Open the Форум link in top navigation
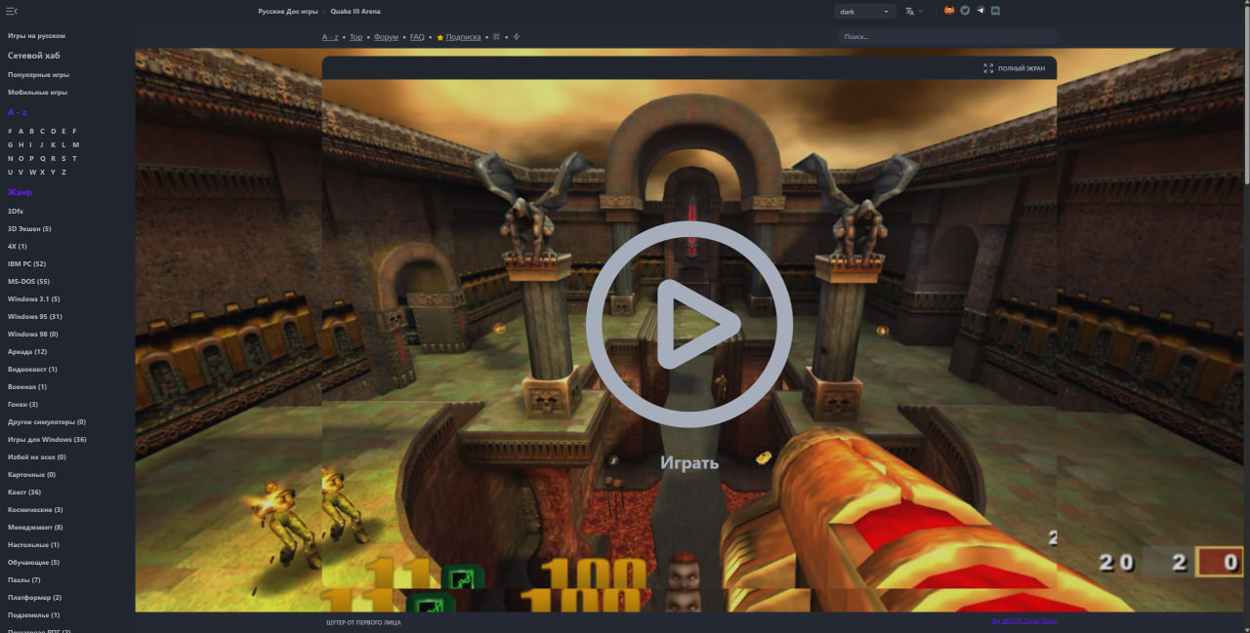Viewport: 1250px width, 633px height. pos(386,37)
